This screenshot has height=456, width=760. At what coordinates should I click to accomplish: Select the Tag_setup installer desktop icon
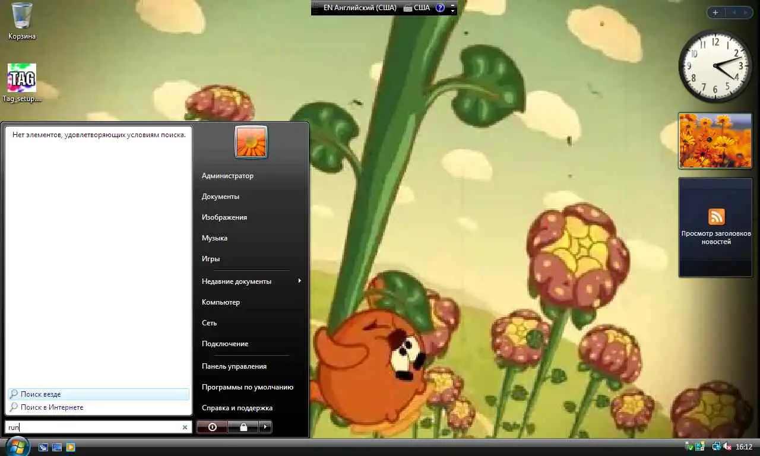(22, 83)
